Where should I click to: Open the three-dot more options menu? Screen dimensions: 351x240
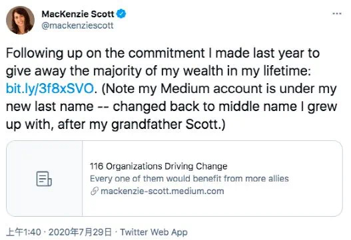(x=336, y=14)
